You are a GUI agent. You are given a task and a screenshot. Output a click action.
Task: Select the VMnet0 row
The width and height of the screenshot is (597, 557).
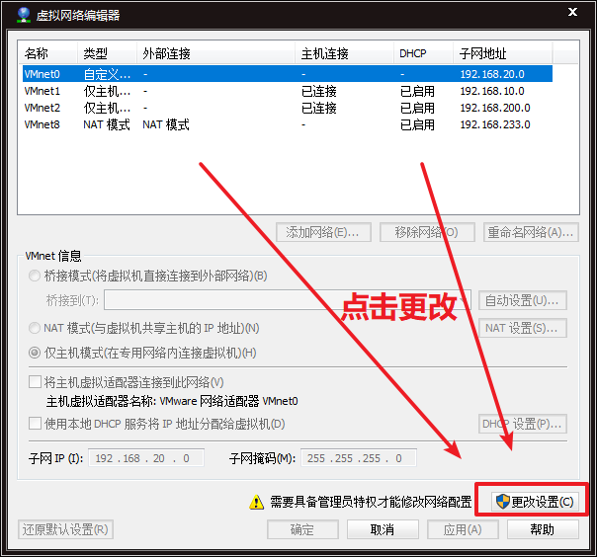point(288,74)
